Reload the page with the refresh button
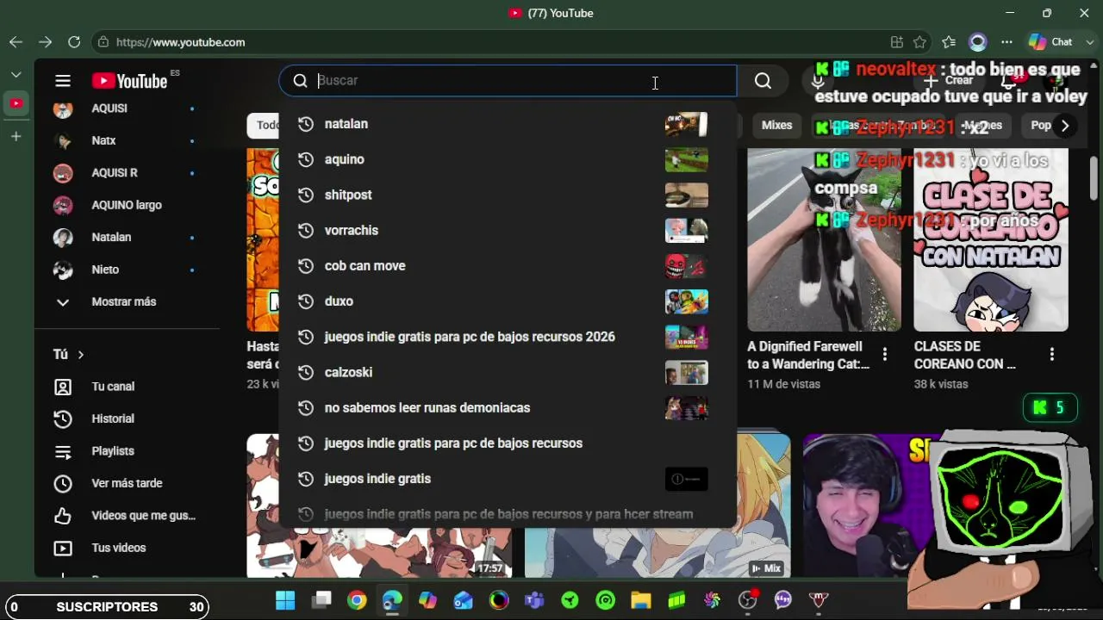 74,42
